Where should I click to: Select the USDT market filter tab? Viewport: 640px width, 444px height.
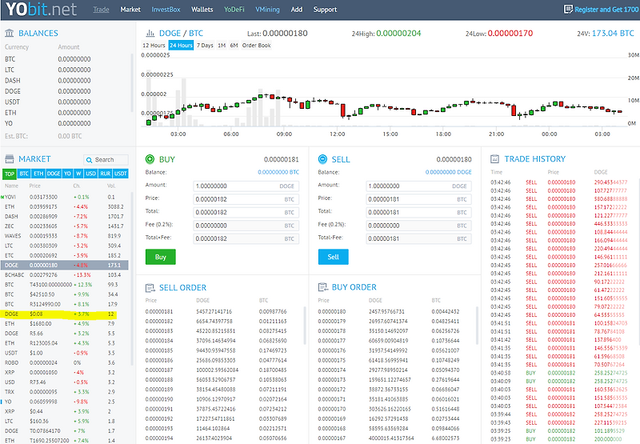(121, 174)
